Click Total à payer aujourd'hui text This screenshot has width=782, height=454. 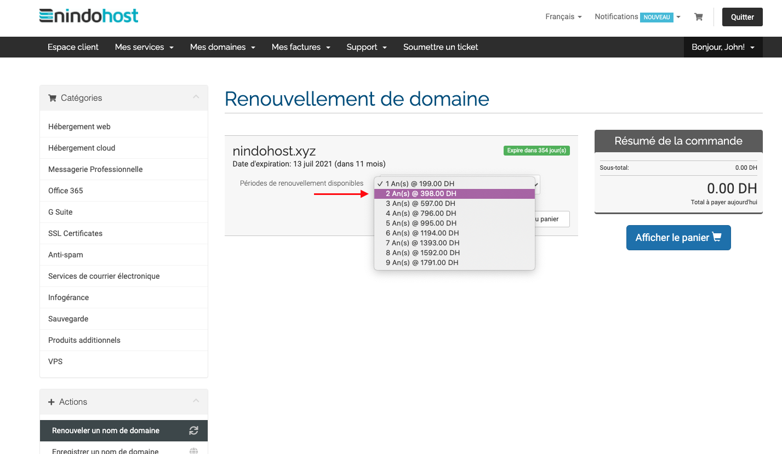point(724,203)
